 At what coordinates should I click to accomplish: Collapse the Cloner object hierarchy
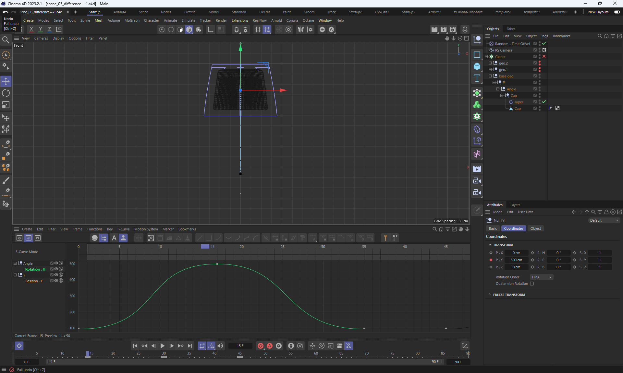pos(486,56)
